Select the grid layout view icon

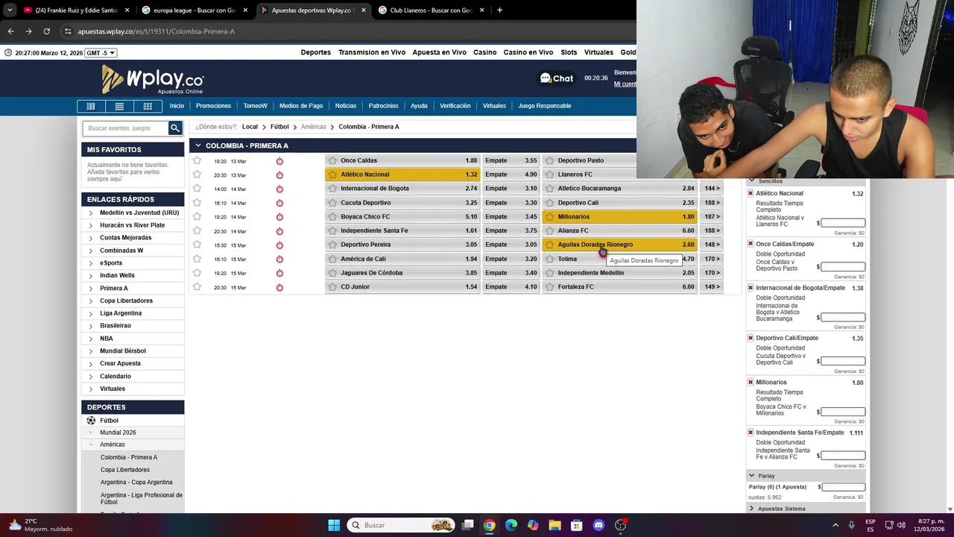click(x=148, y=106)
